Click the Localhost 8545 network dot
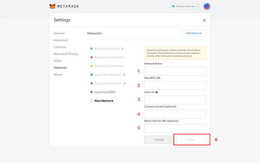The image size is (260, 163). pos(92,92)
